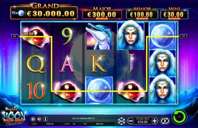
Task: Click the left line 24 marker
Action: (15, 36)
